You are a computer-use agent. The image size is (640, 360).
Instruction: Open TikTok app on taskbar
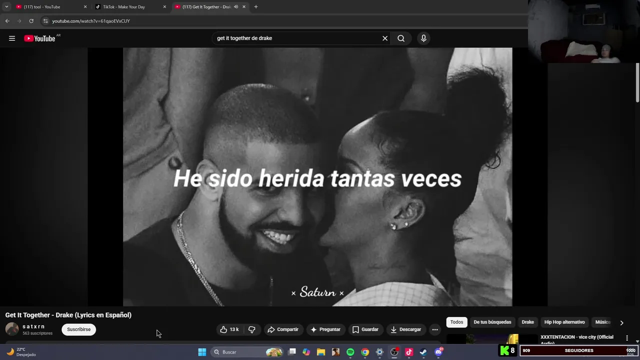(x=409, y=352)
